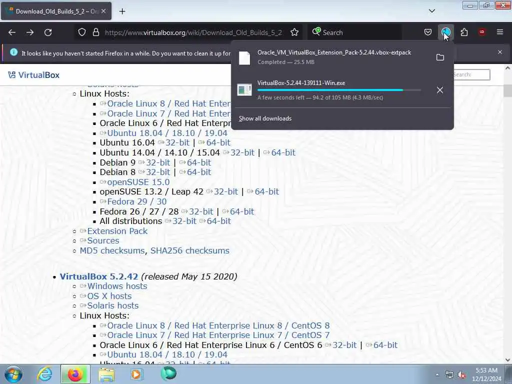Screen dimensions: 512x384
Task: Focus the Firefox Search box
Action: (x=354, y=32)
